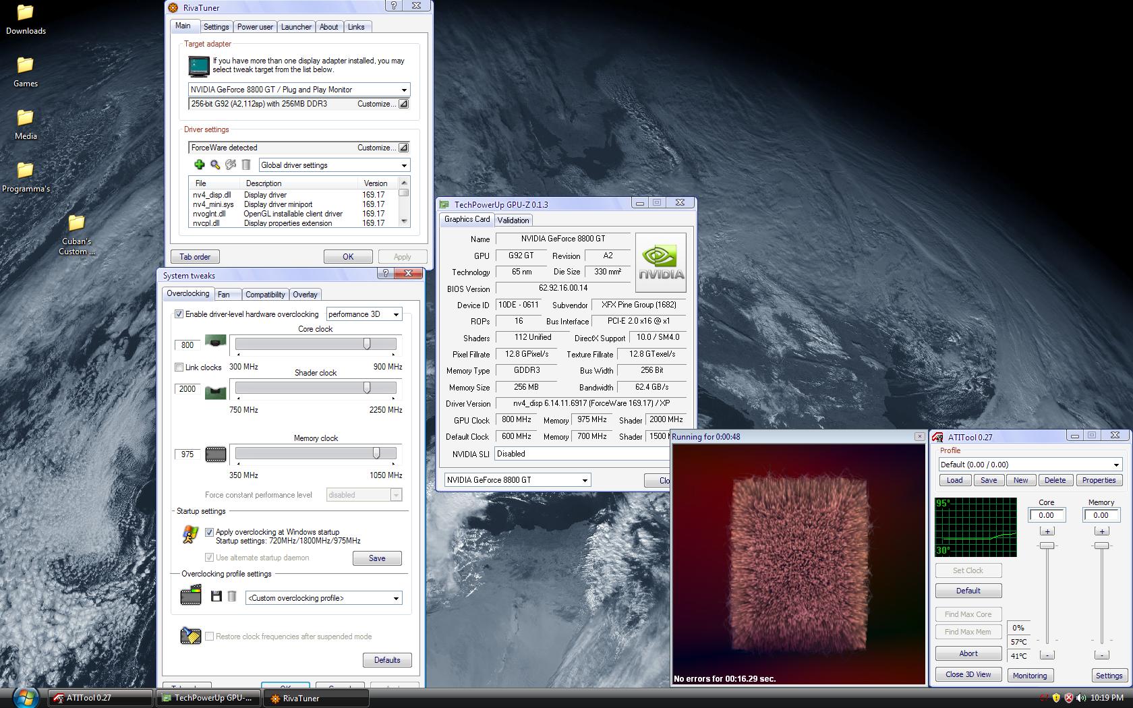
Task: Click the Windows startup settings icon
Action: (190, 534)
